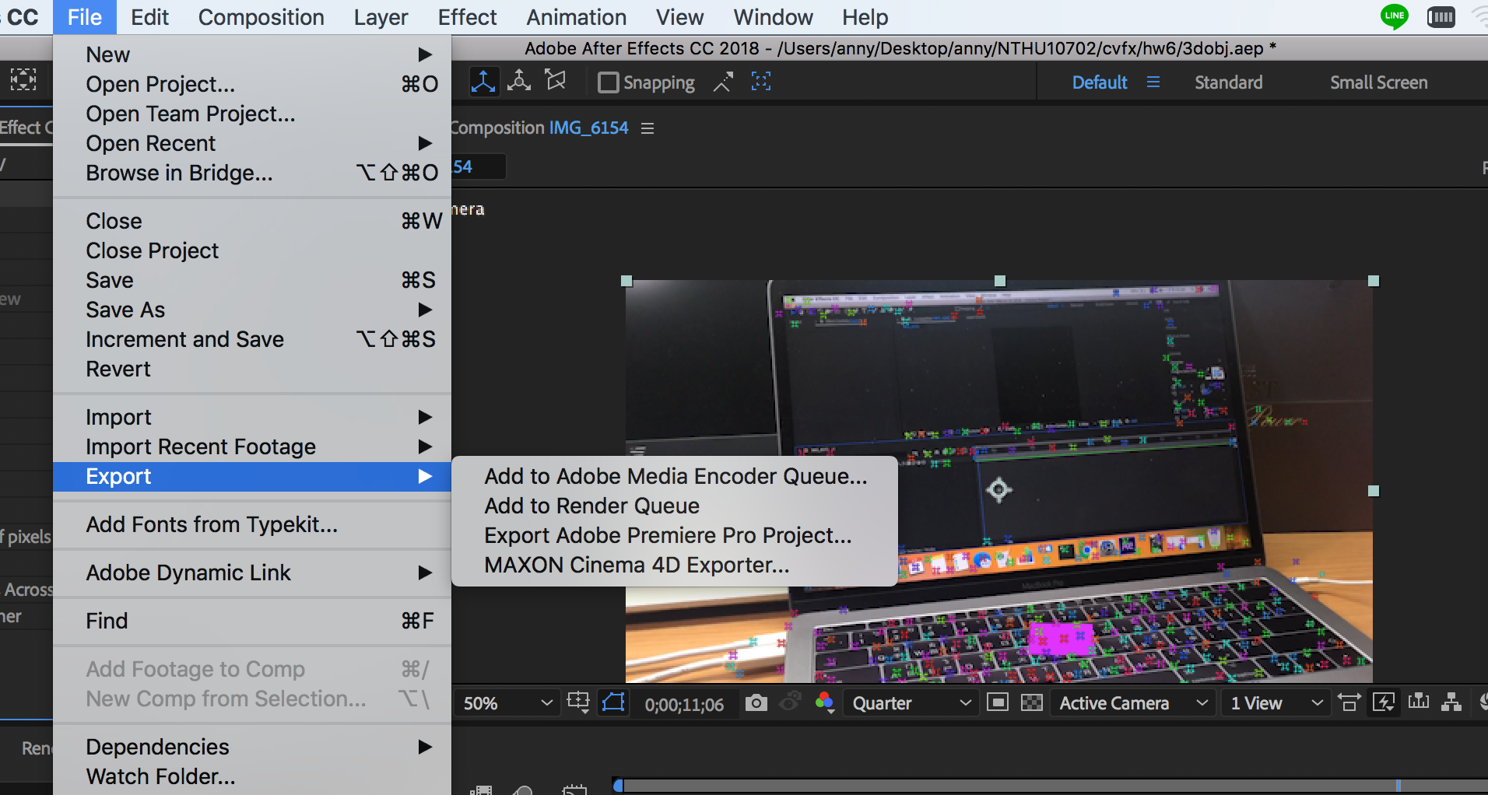
Task: Enable the Snapping checkbox
Action: coord(608,82)
